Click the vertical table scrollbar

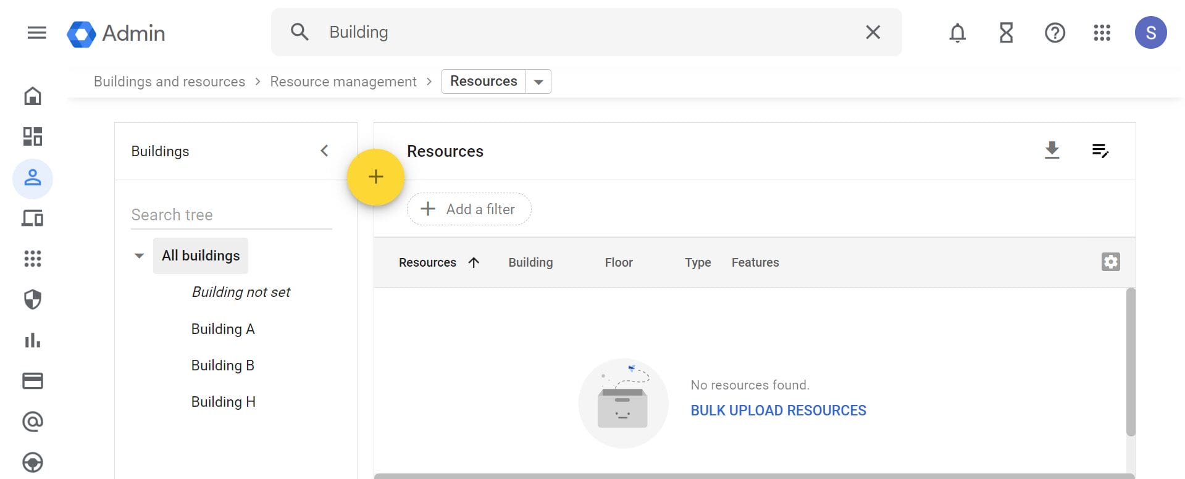tap(1131, 362)
